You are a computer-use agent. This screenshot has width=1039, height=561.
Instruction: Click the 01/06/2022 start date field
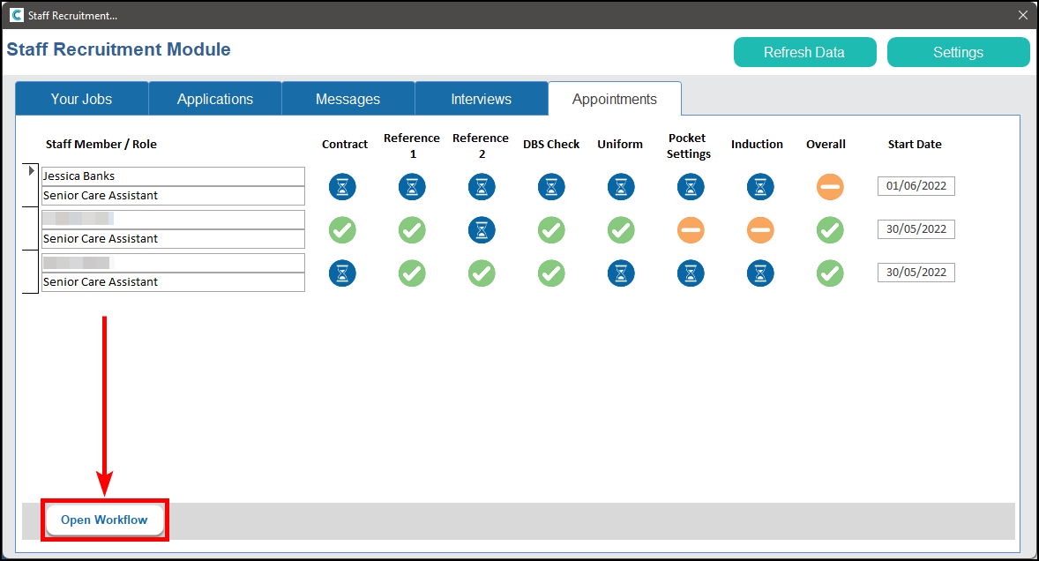[x=916, y=186]
